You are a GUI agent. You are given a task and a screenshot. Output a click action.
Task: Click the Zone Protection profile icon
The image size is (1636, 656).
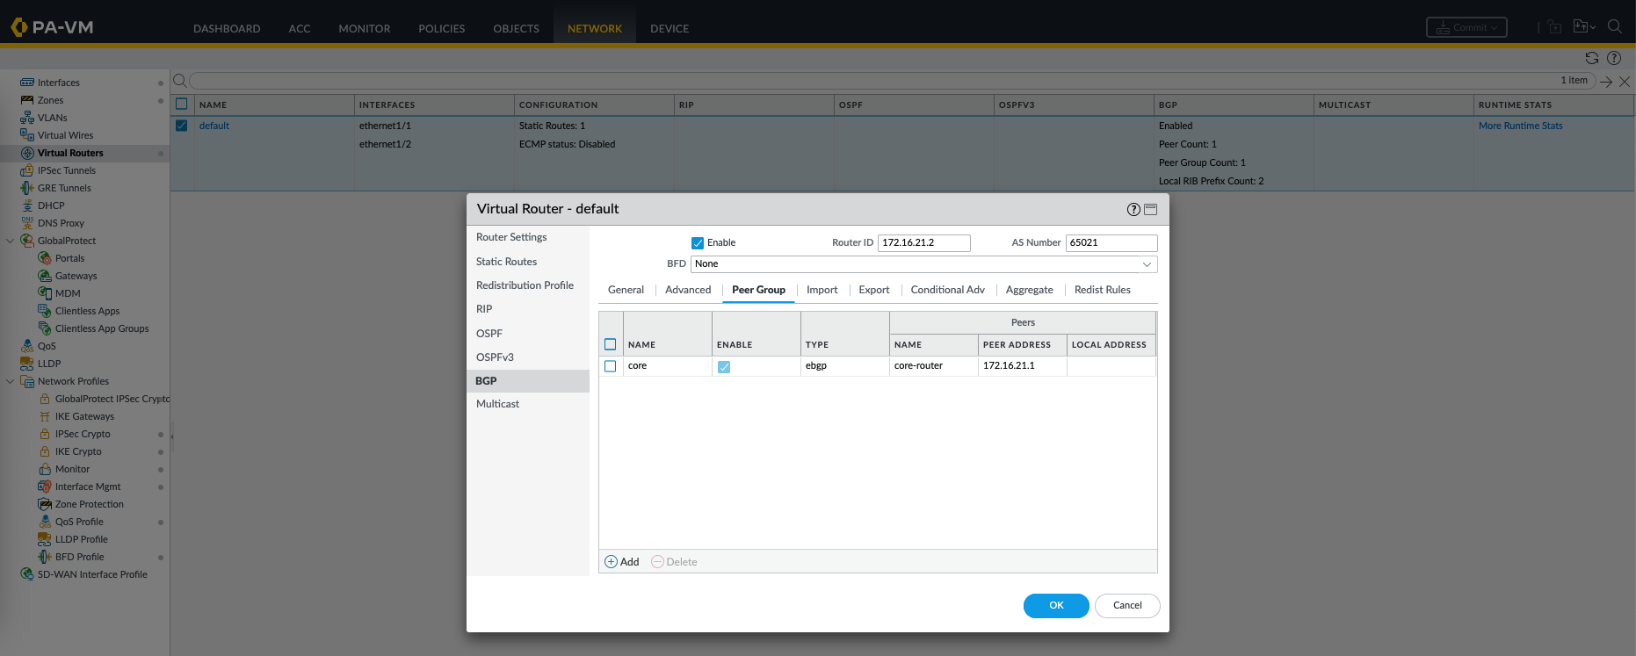tap(45, 504)
